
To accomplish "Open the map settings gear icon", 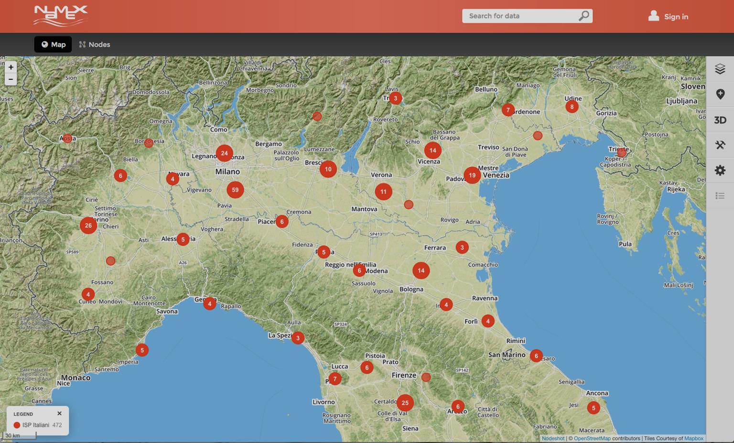I will [720, 171].
